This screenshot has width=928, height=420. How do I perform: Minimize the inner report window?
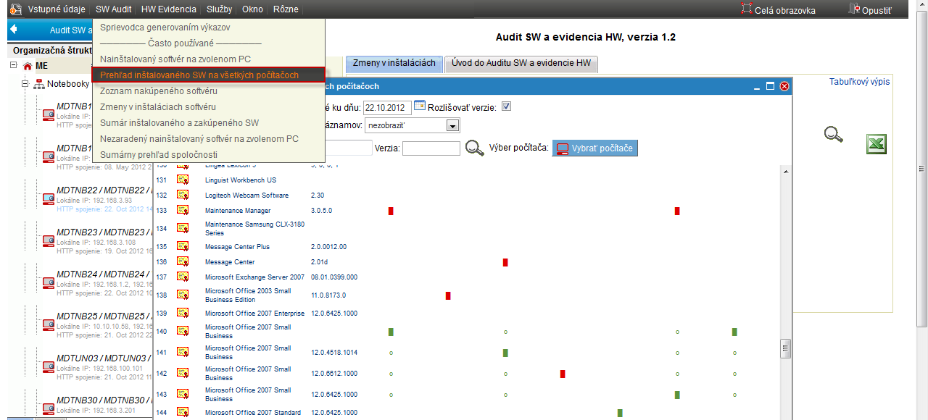point(757,86)
